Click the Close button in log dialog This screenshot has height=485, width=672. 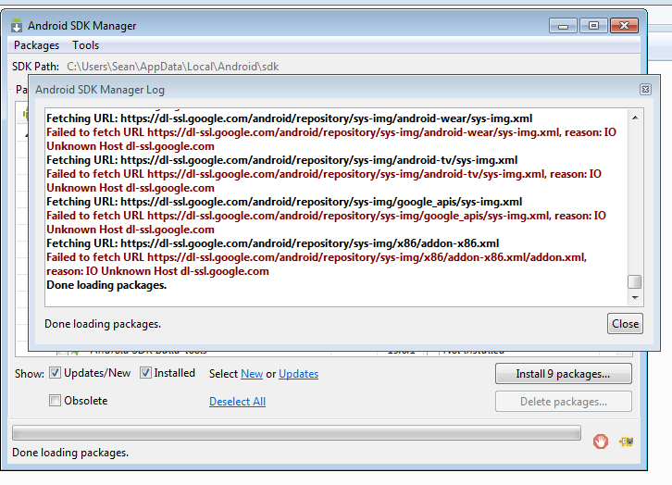[625, 323]
